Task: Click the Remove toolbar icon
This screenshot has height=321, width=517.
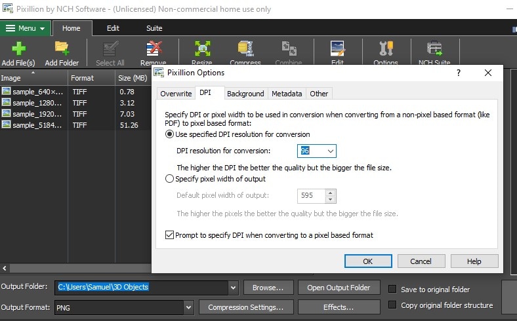Action: point(154,48)
